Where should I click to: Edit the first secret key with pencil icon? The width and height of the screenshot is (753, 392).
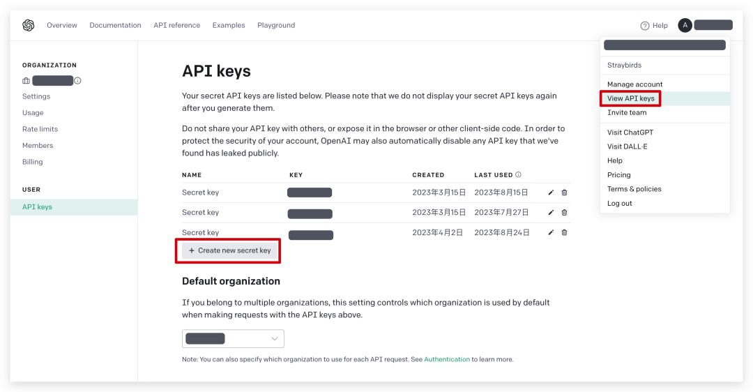(551, 193)
